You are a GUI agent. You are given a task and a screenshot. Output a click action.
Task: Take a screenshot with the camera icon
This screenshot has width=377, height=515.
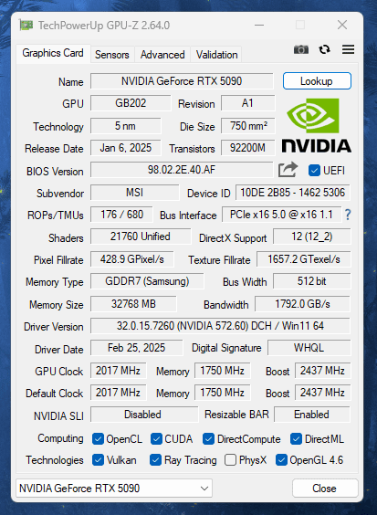click(301, 49)
